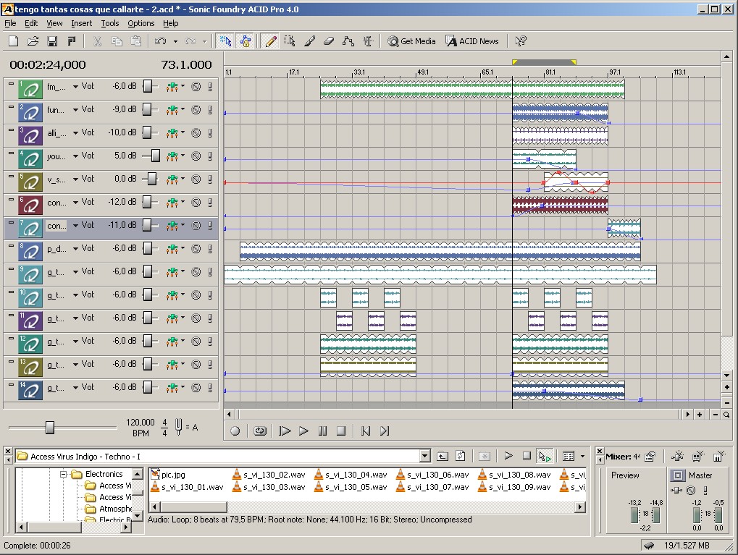This screenshot has width=738, height=555.
Task: Cut selection with the scissors icon
Action: 97,41
